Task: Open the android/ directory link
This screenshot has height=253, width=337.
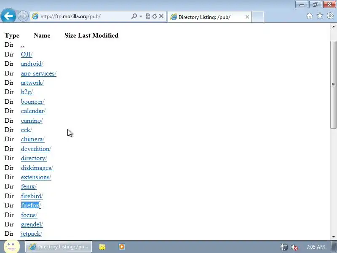Action: (x=32, y=64)
